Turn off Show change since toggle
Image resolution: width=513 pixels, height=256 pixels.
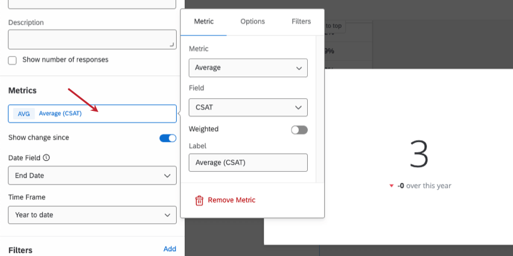click(x=168, y=138)
